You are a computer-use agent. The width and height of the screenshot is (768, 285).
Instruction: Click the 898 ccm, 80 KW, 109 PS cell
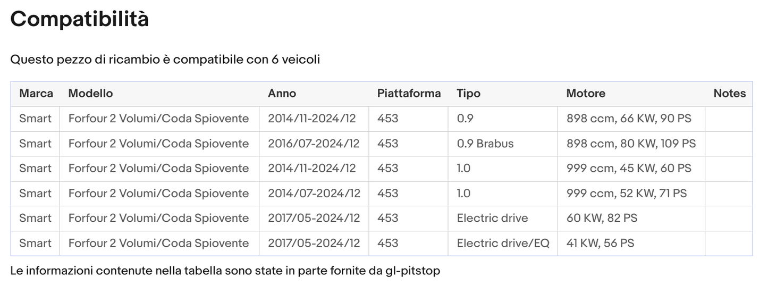[631, 144]
